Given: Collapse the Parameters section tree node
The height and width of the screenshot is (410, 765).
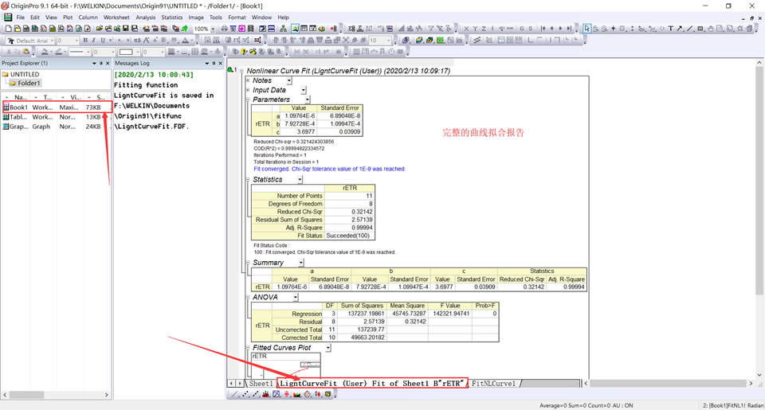Looking at the screenshot, I should click(x=248, y=100).
